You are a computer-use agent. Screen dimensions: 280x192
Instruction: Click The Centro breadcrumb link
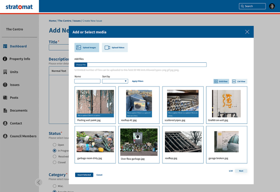pos(64,21)
